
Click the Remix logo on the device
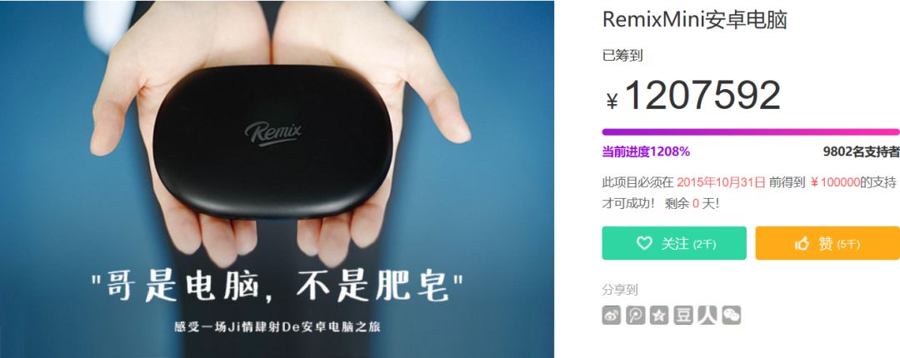click(x=273, y=133)
